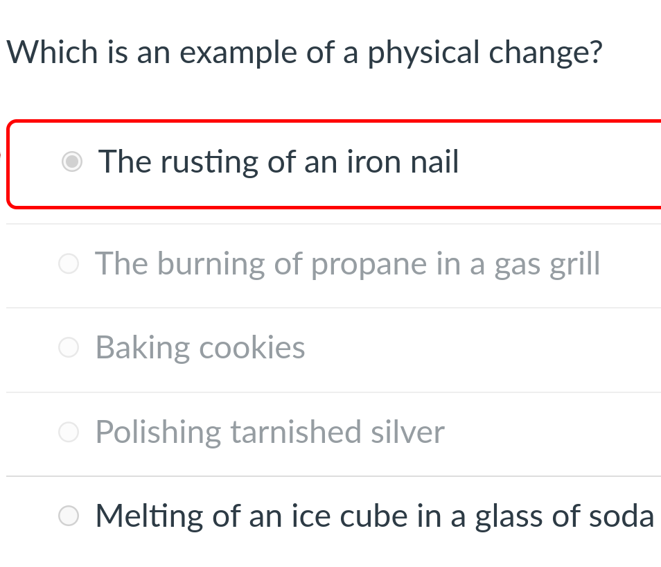
Task: Click the unfilled radio circle beside 'Polishing tarnished silver'
Action: click(x=69, y=433)
